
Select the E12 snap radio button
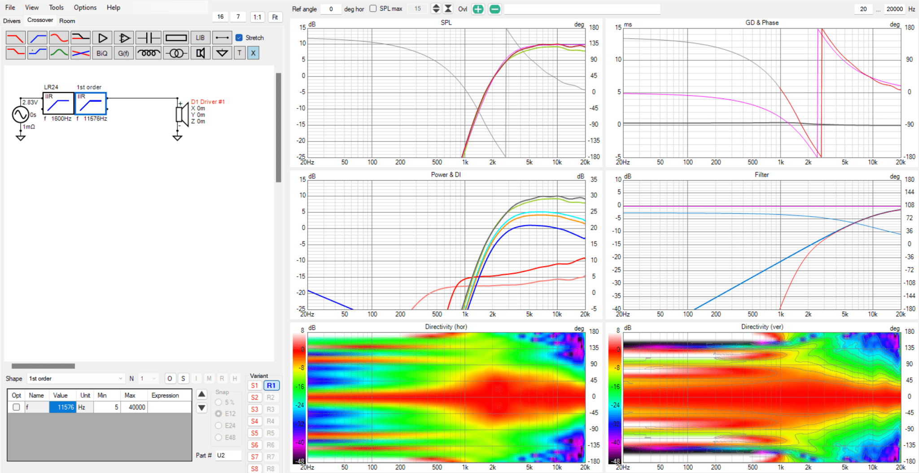pos(219,414)
